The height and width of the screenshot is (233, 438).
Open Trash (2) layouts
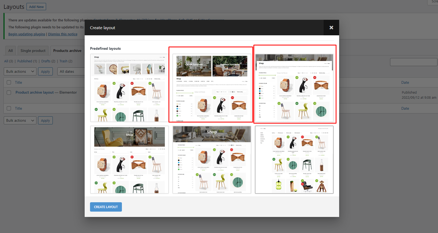[x=66, y=61]
